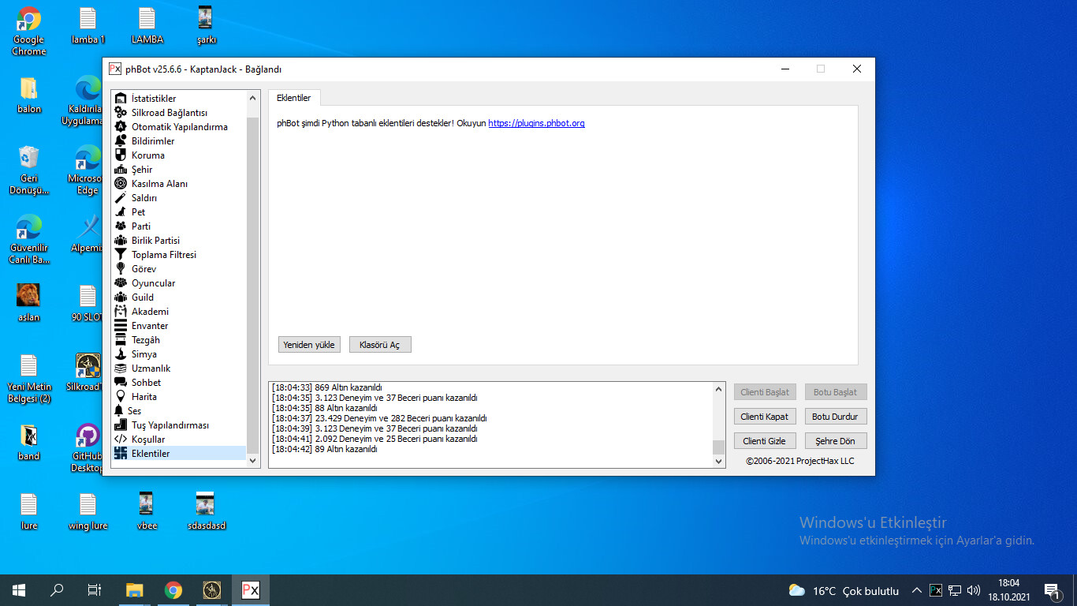The height and width of the screenshot is (606, 1077).
Task: Click the Pet animal icon
Action: click(121, 212)
